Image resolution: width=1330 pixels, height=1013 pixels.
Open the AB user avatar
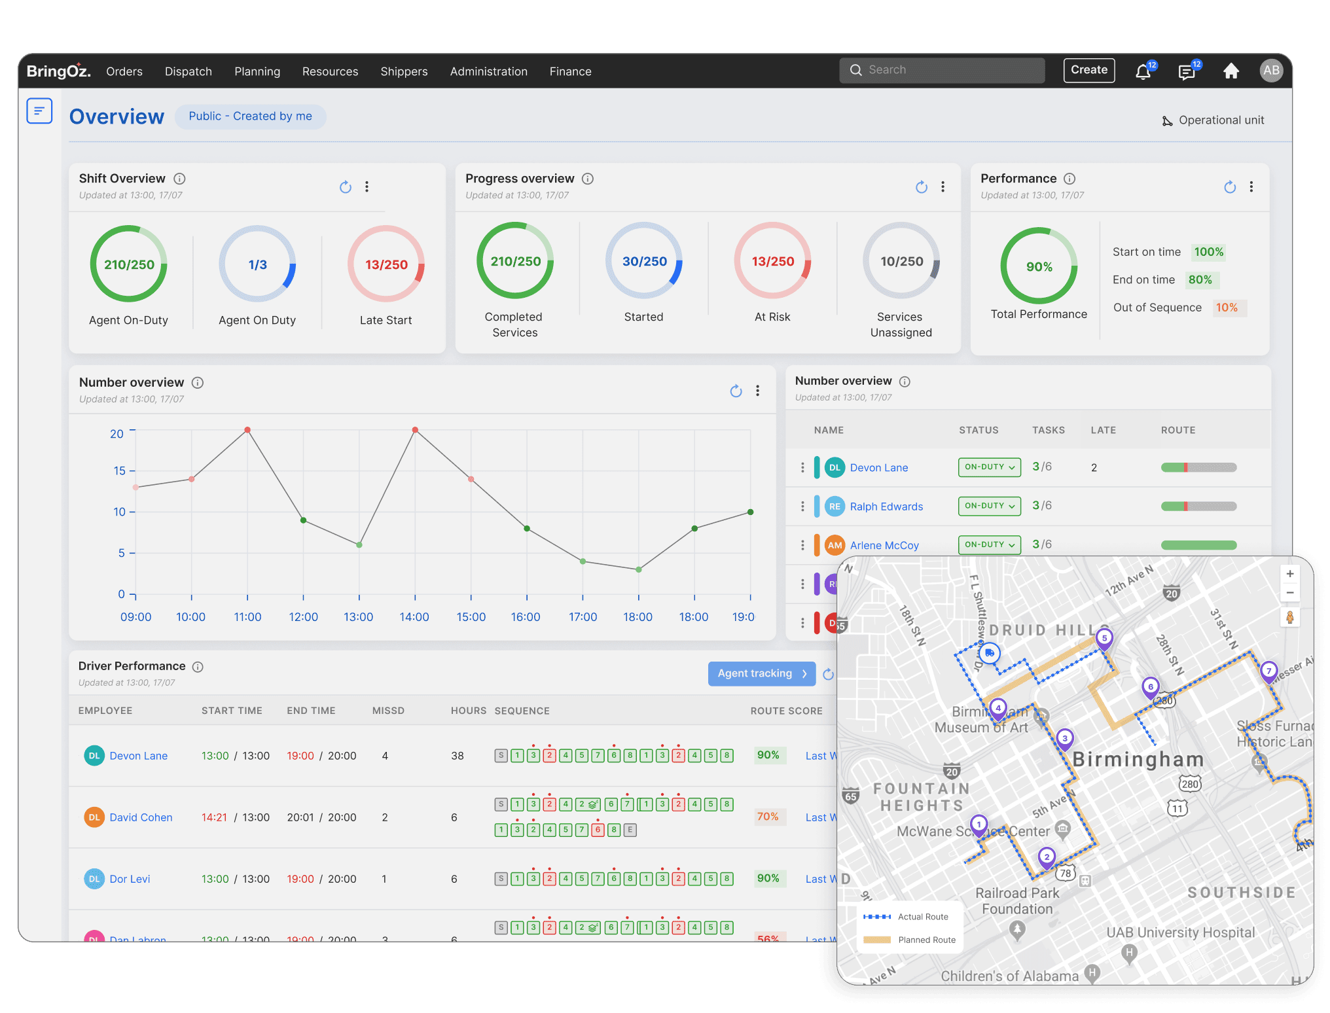1271,71
